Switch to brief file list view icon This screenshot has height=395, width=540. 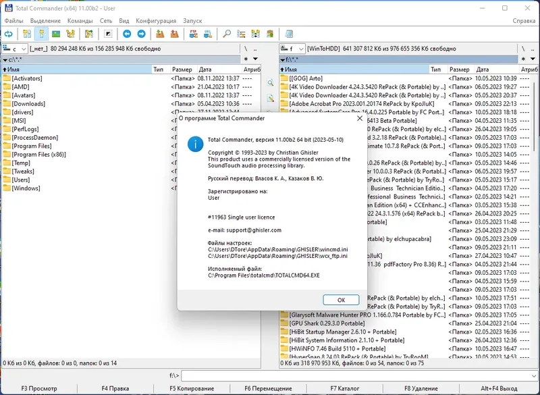coord(27,34)
